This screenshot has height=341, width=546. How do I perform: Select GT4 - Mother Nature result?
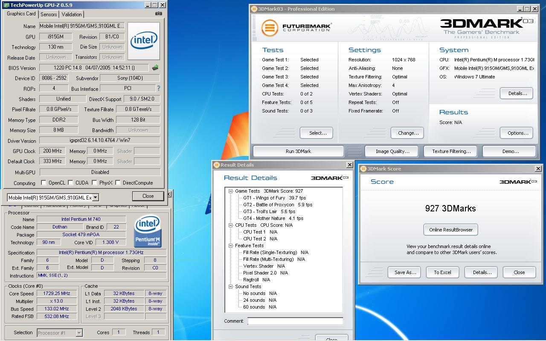(x=273, y=219)
